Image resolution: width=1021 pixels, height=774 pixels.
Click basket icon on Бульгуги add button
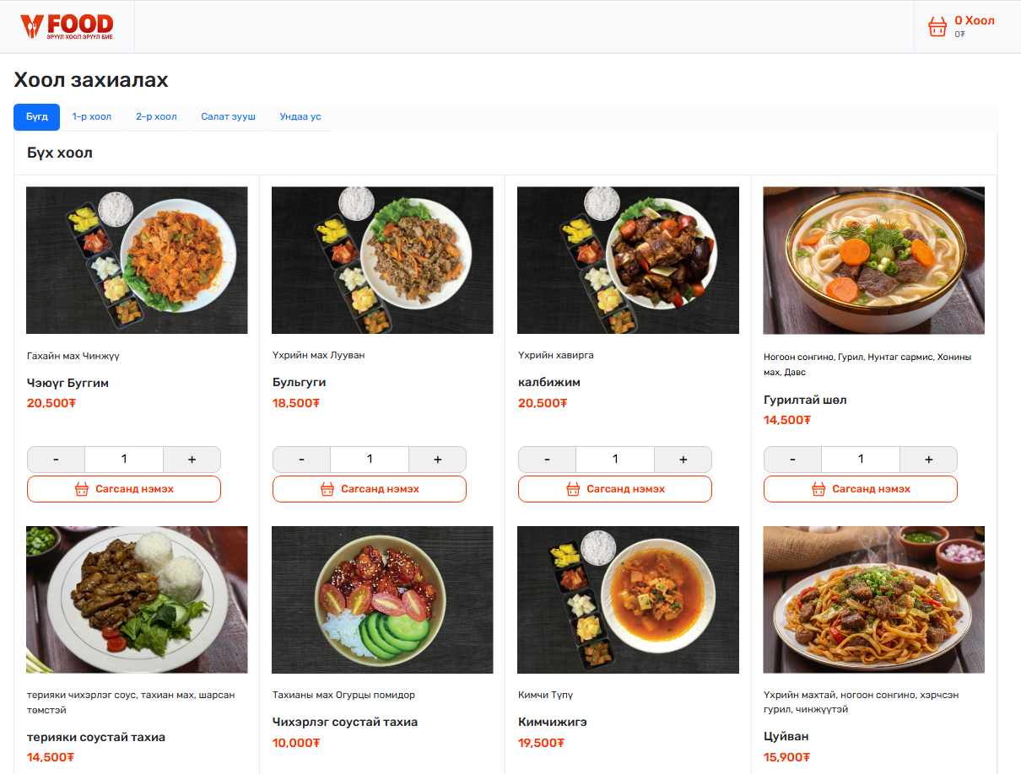click(x=327, y=489)
